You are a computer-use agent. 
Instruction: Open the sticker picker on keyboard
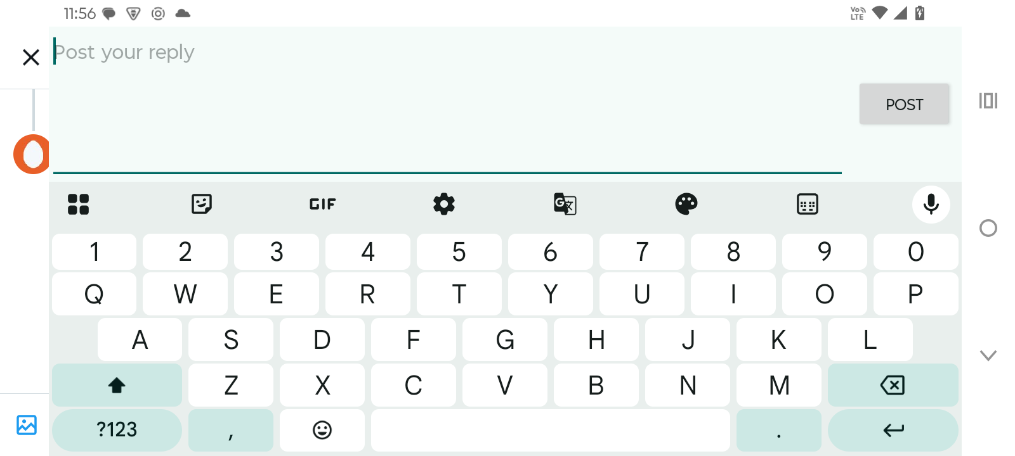[x=201, y=204]
